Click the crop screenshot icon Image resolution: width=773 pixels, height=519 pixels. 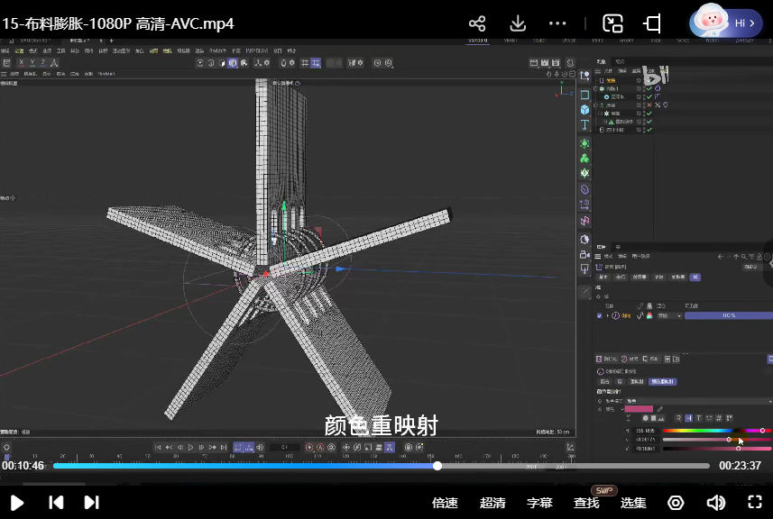click(x=653, y=23)
